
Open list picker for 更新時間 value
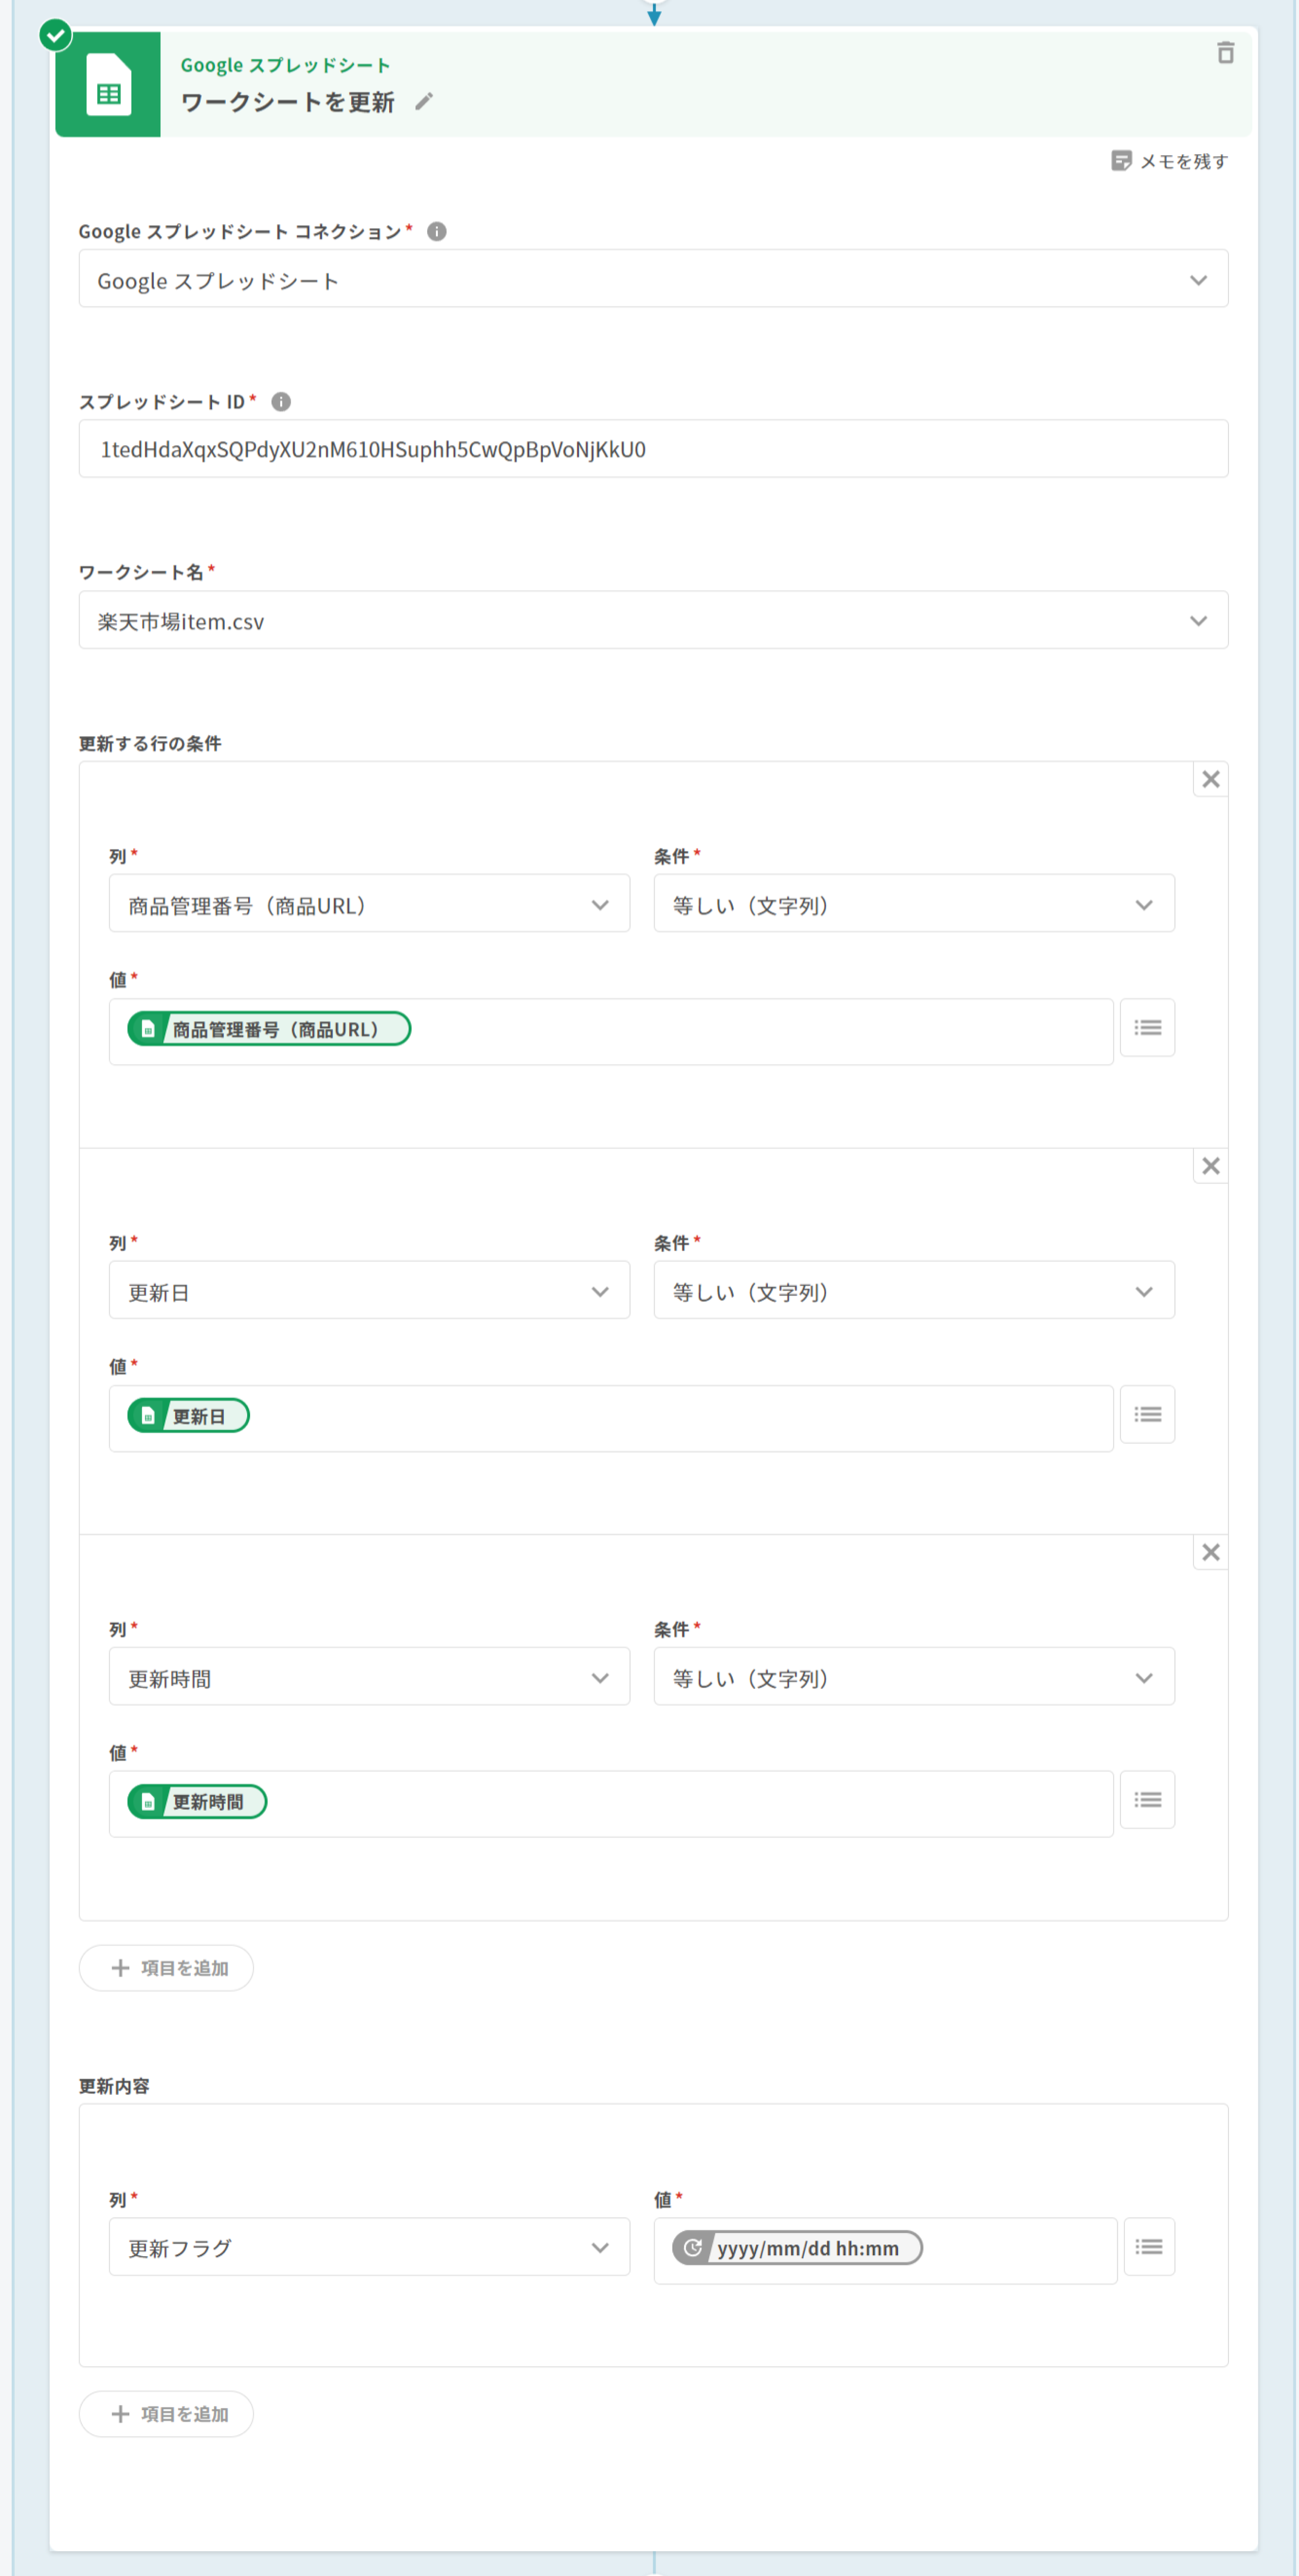click(x=1147, y=1800)
